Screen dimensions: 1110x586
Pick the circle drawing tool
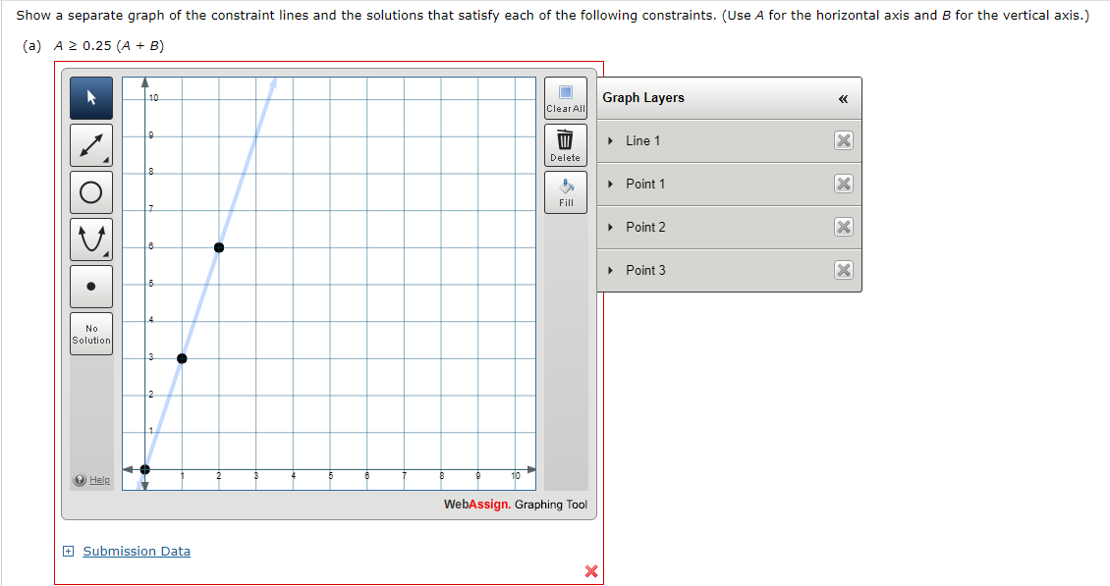point(90,191)
